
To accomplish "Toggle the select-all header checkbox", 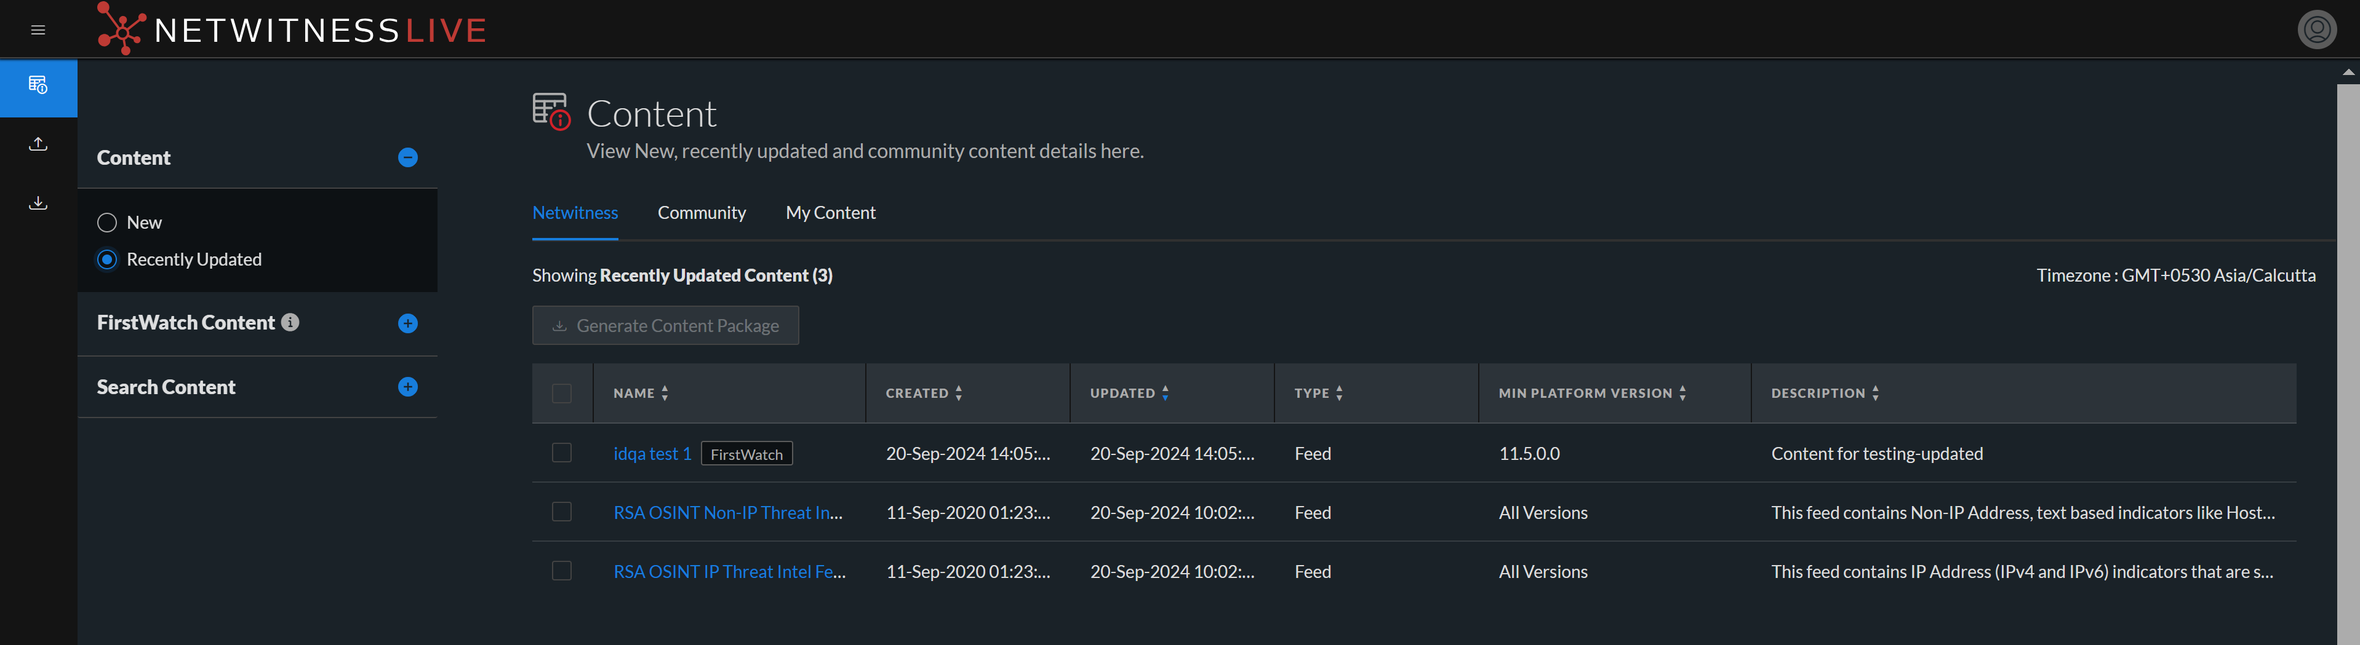I will pyautogui.click(x=562, y=394).
